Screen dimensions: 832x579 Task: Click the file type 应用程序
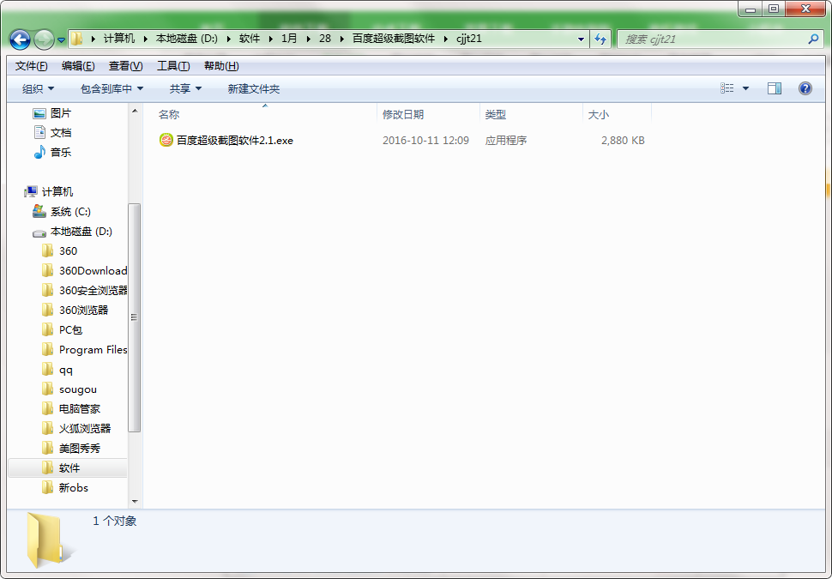pos(506,141)
